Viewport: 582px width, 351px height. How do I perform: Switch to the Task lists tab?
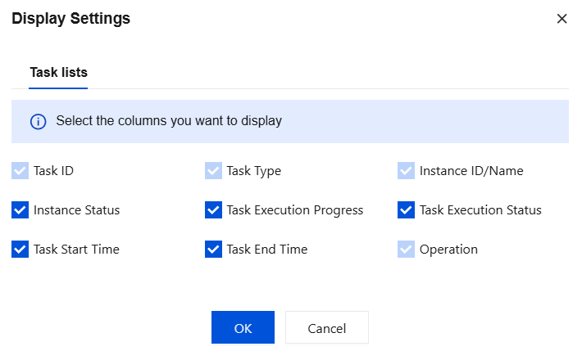tap(59, 72)
